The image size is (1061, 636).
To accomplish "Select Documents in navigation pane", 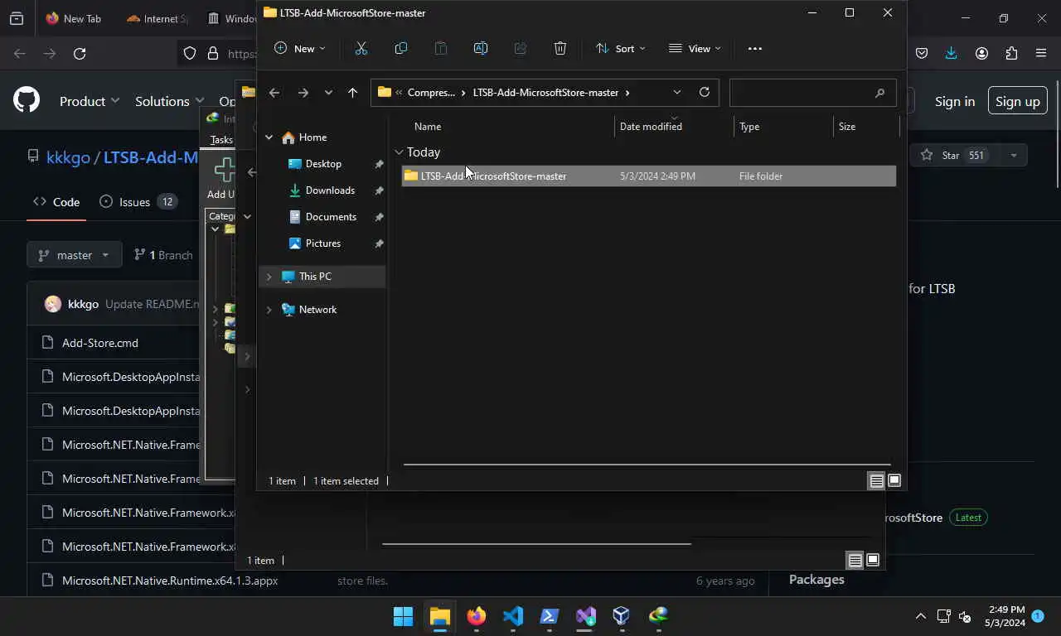I will click(331, 217).
